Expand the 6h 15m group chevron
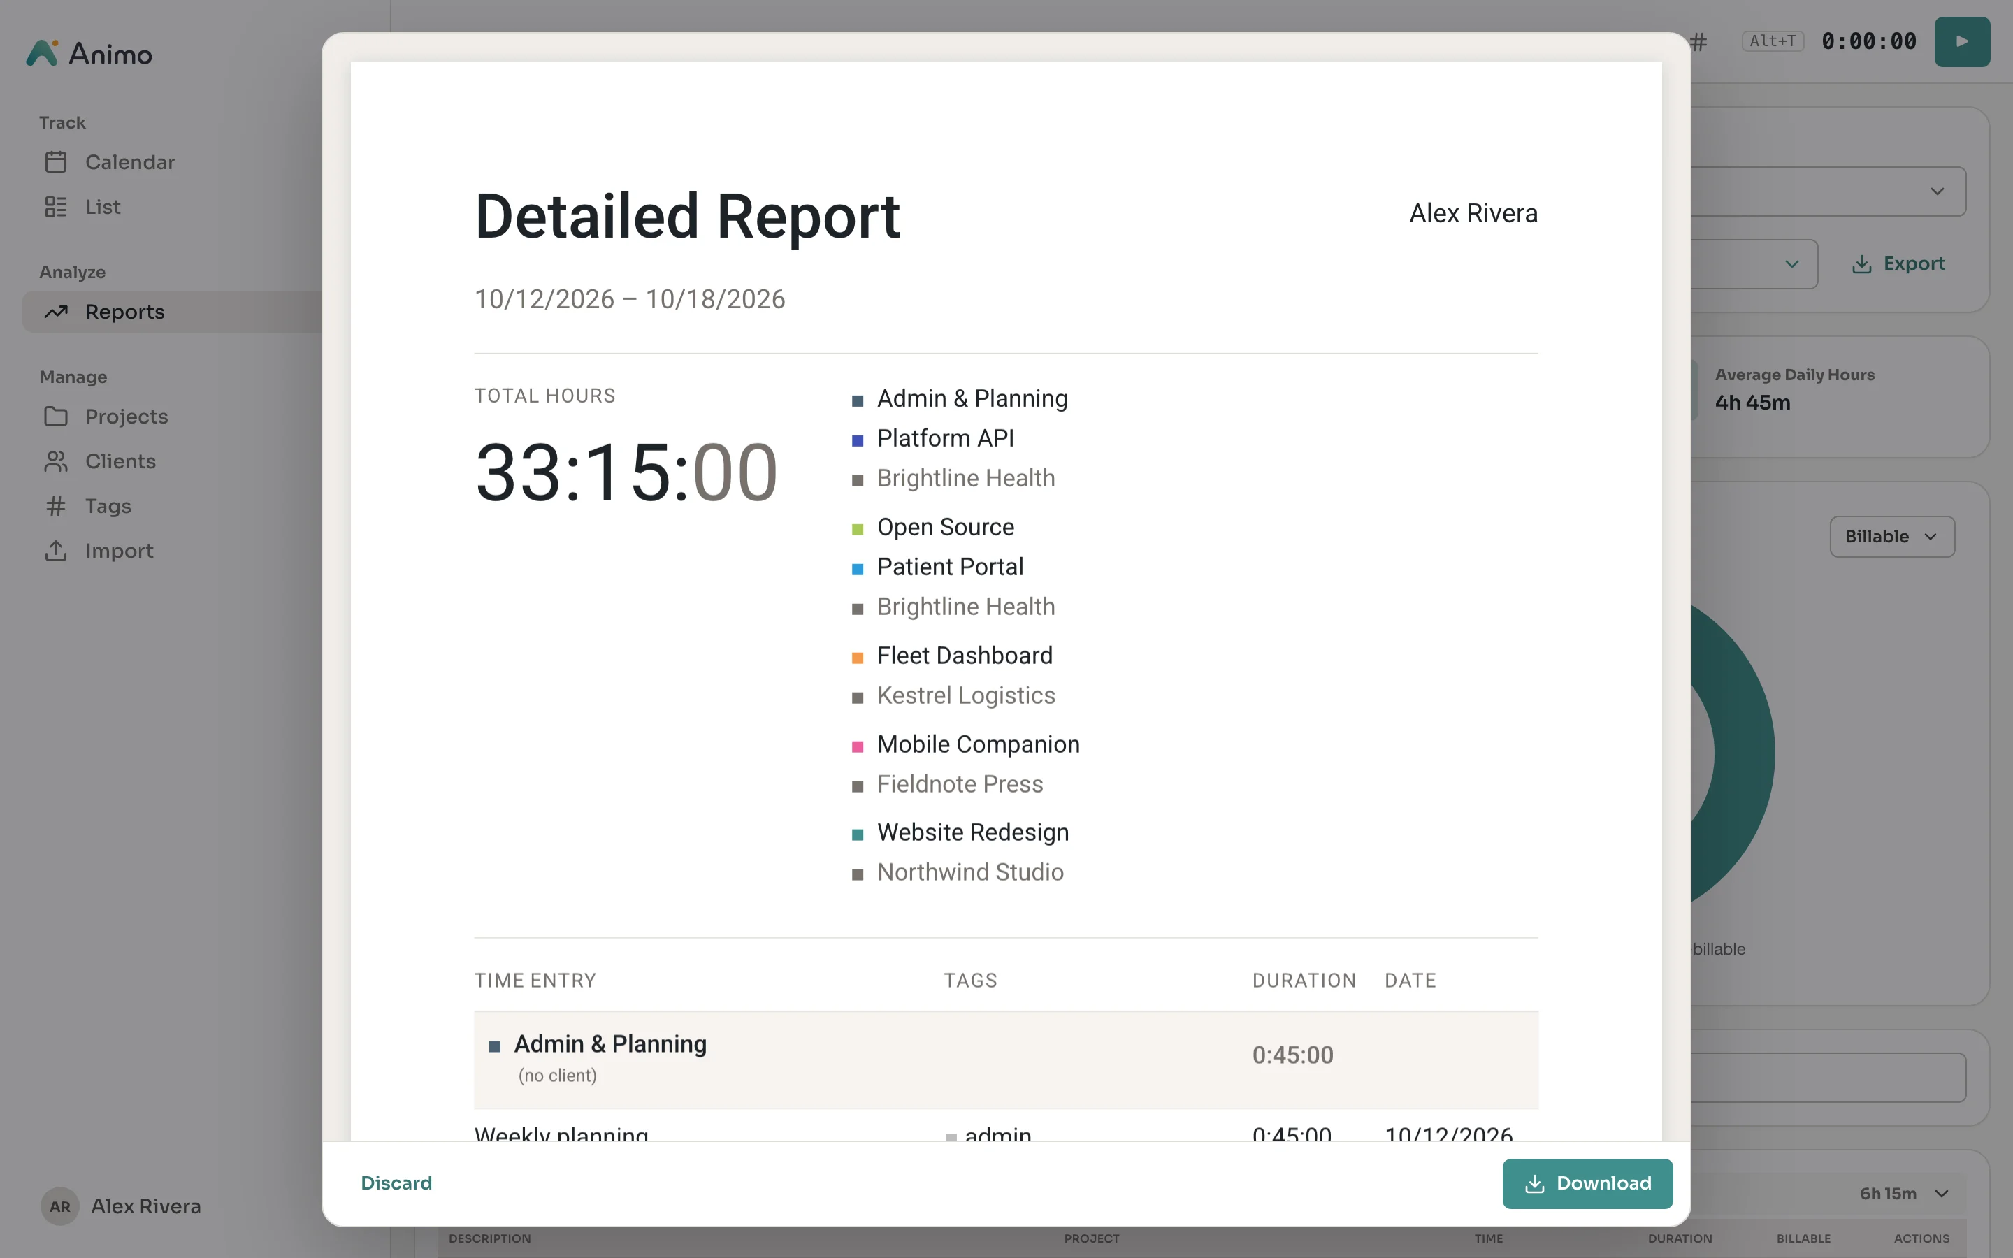This screenshot has height=1258, width=2013. click(1942, 1193)
